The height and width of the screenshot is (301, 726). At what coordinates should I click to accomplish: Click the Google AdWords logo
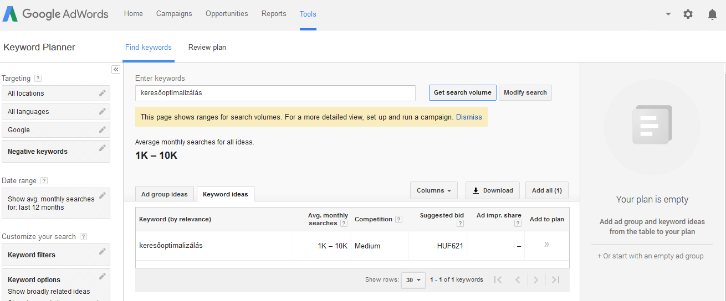[x=55, y=14]
